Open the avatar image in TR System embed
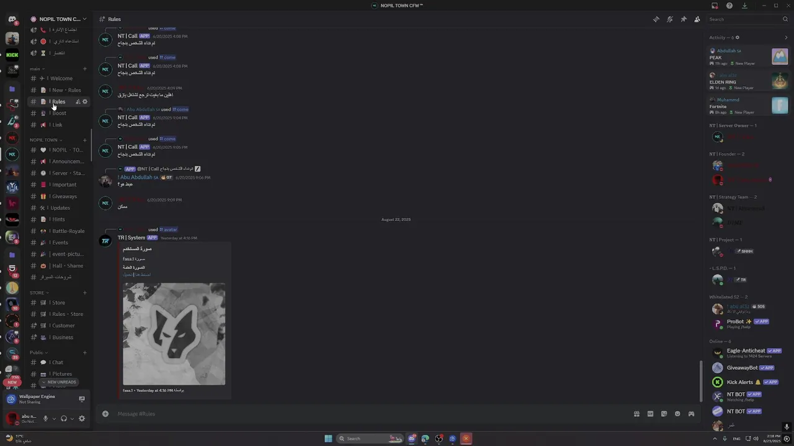 pos(174,334)
